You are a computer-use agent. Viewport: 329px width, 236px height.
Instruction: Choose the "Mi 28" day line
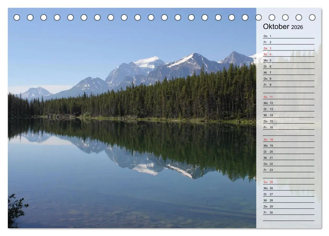(289, 200)
